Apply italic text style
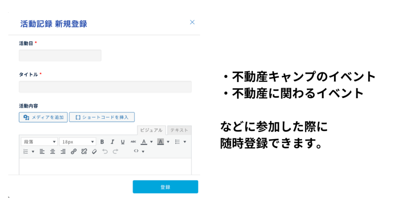 tap(112, 142)
